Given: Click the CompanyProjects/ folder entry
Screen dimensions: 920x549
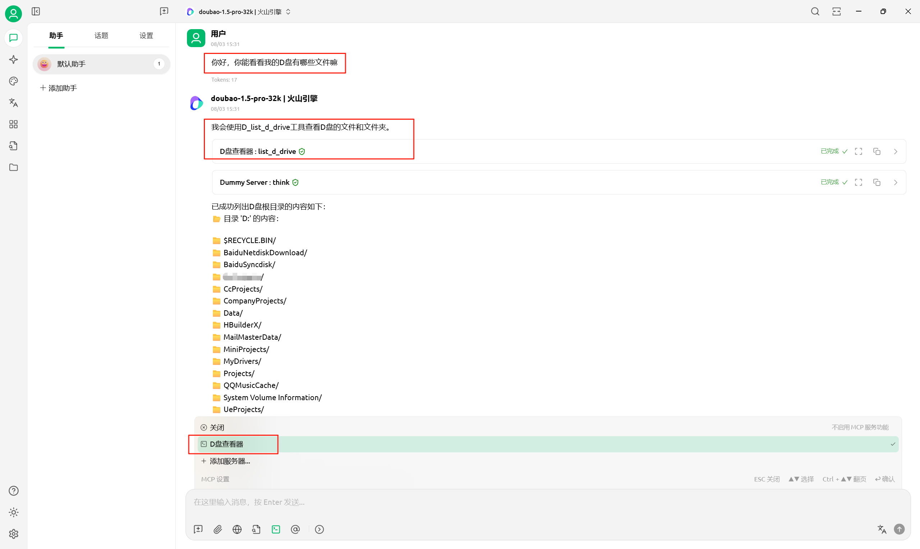Looking at the screenshot, I should 255,301.
